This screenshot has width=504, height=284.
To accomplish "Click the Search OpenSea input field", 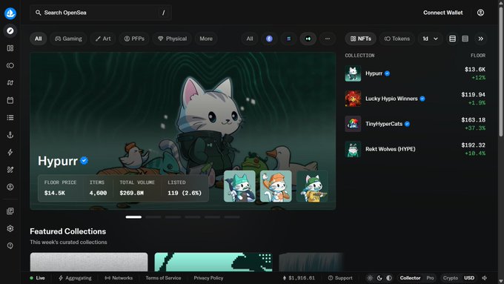I will pos(101,13).
